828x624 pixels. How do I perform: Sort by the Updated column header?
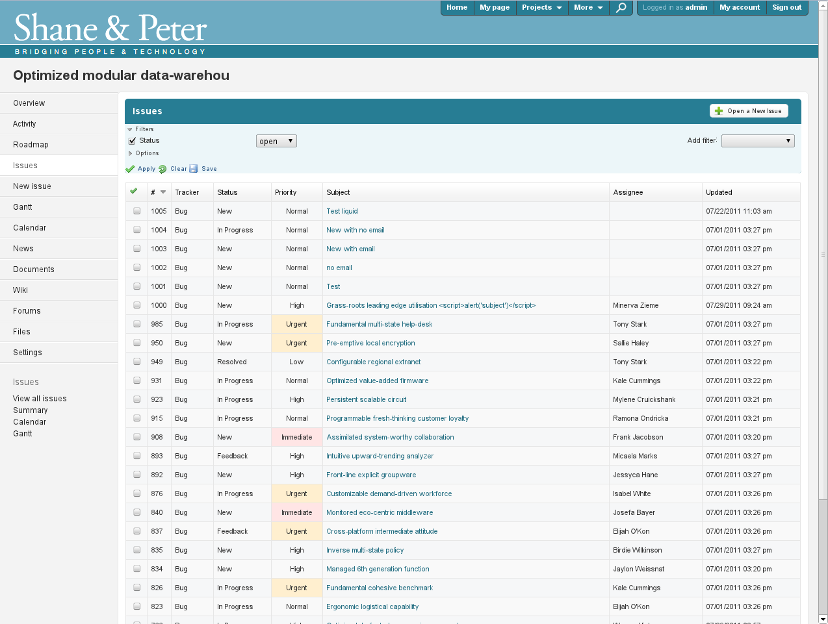tap(719, 192)
